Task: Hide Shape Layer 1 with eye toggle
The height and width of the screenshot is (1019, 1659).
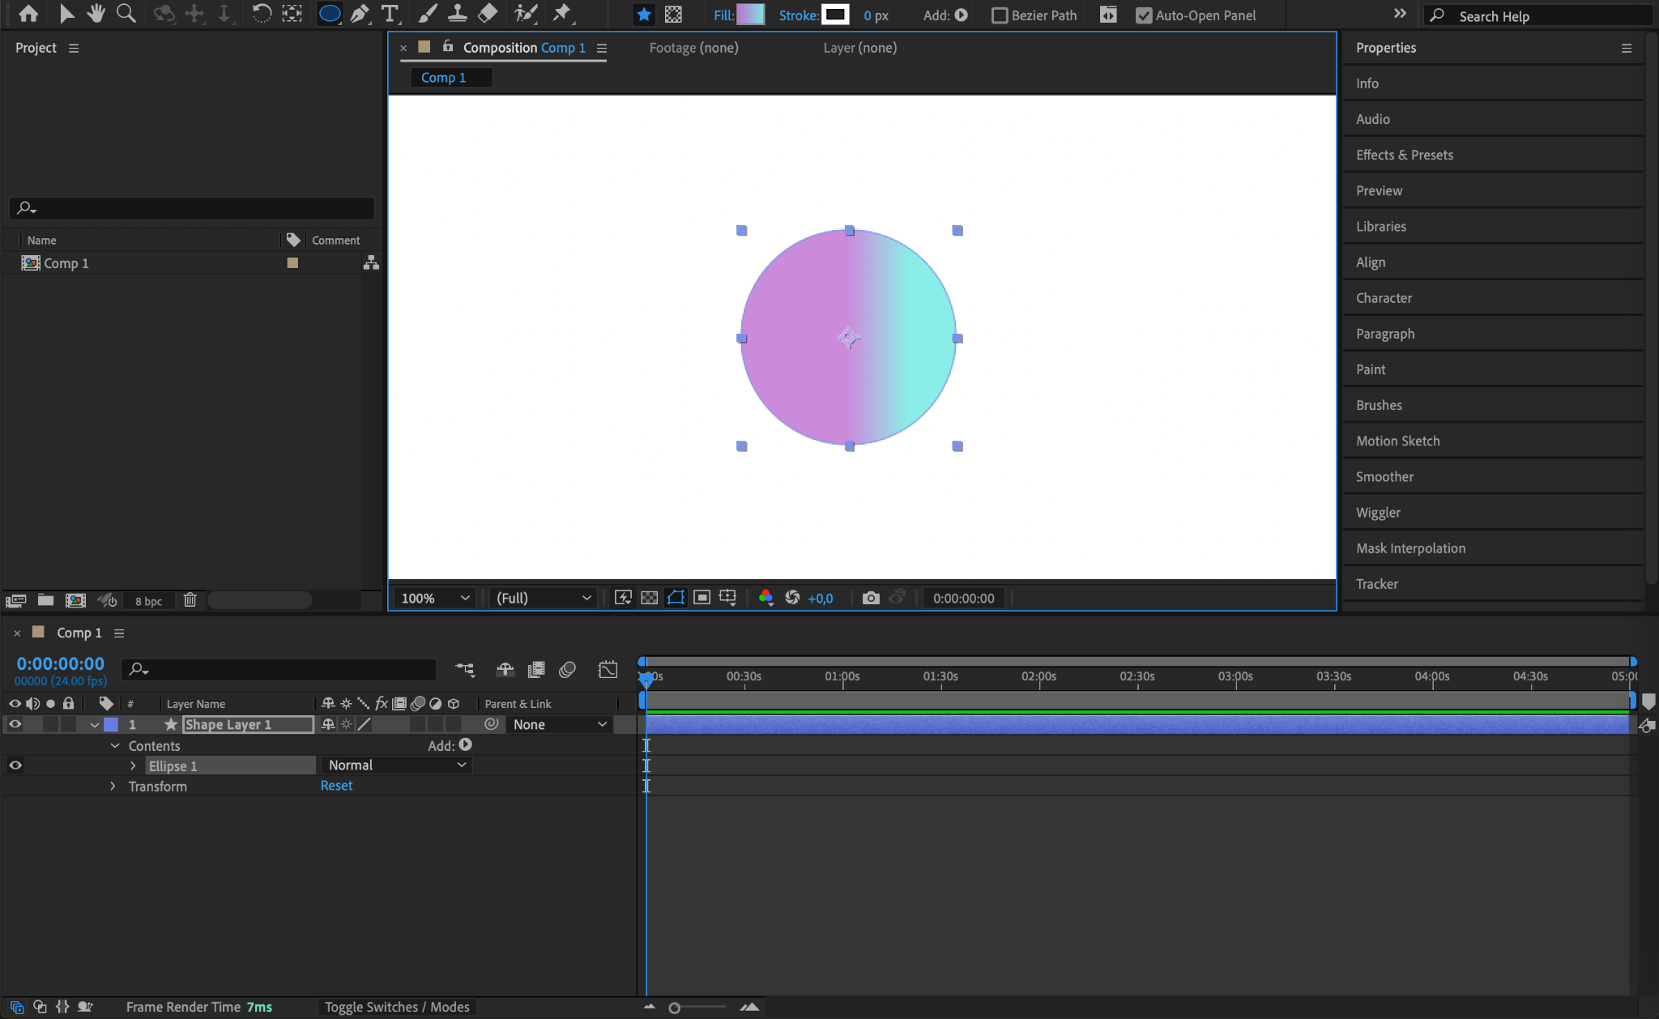Action: [15, 724]
